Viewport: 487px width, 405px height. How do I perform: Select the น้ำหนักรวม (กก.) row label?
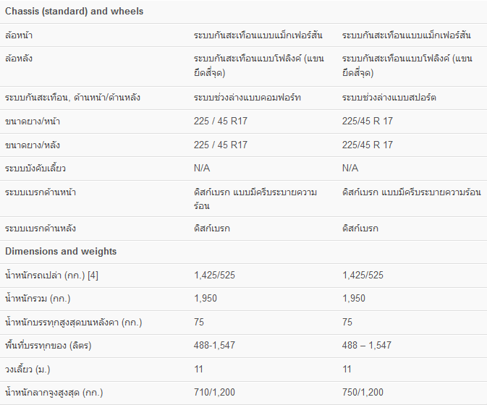(x=38, y=299)
